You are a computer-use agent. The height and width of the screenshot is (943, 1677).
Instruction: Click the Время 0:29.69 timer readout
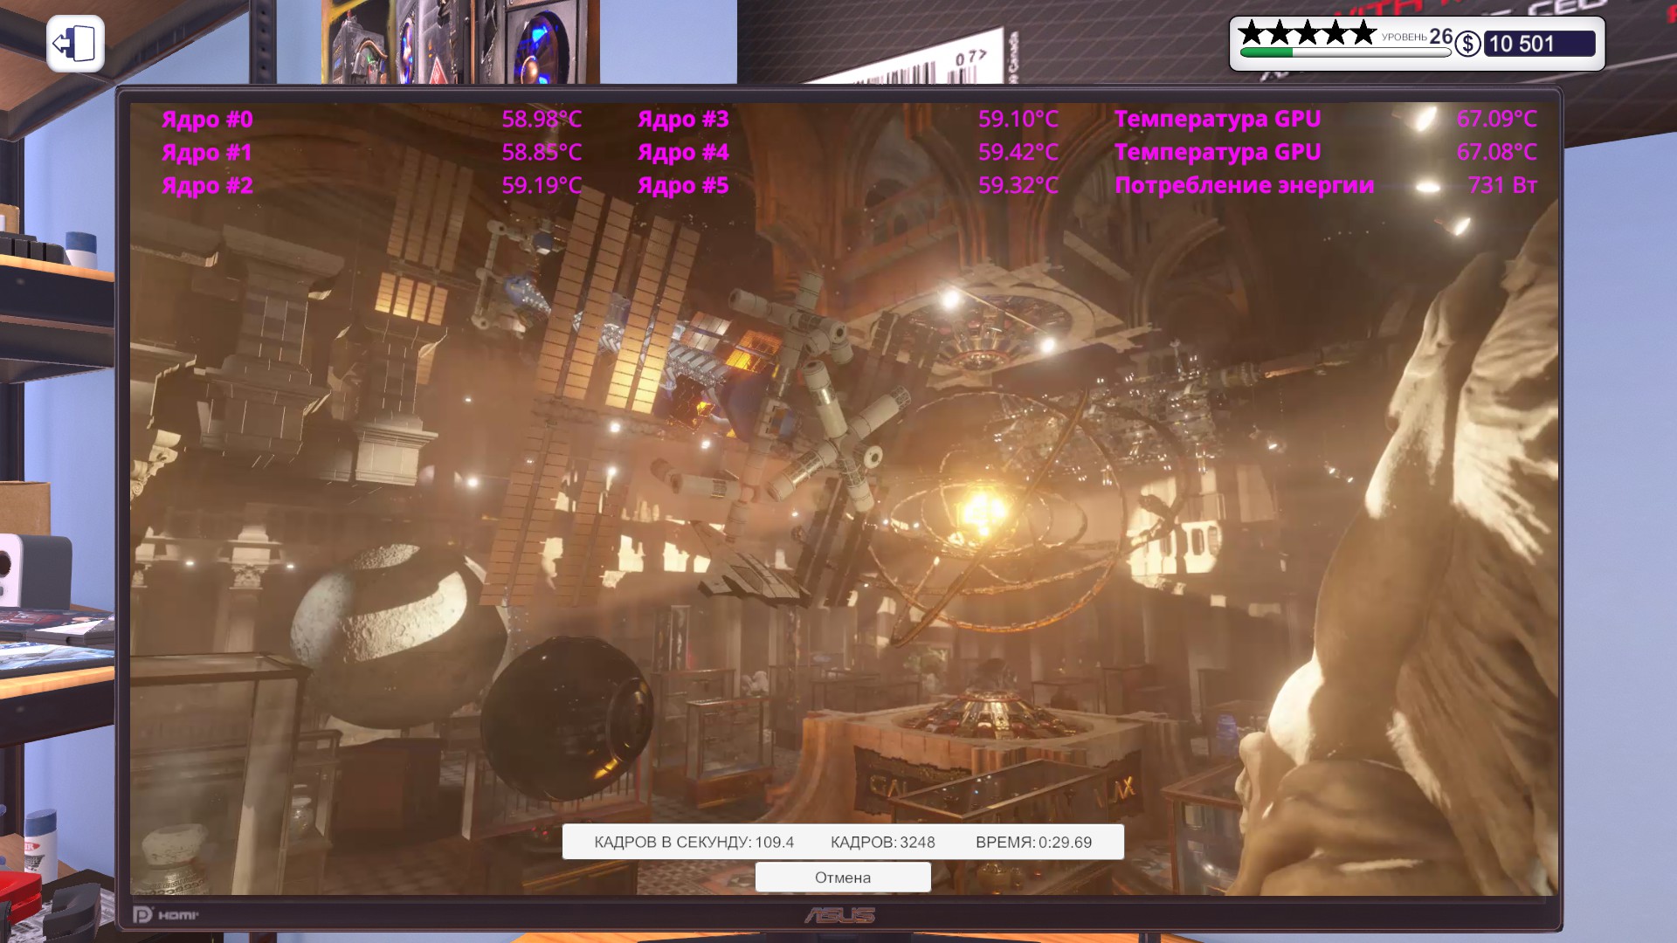(x=1033, y=843)
